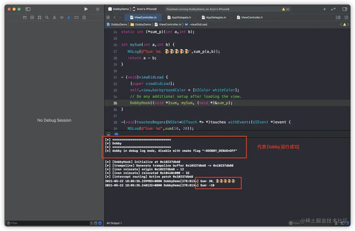The image size is (355, 231).
Task: Go forward in editor history
Action: [120, 17]
